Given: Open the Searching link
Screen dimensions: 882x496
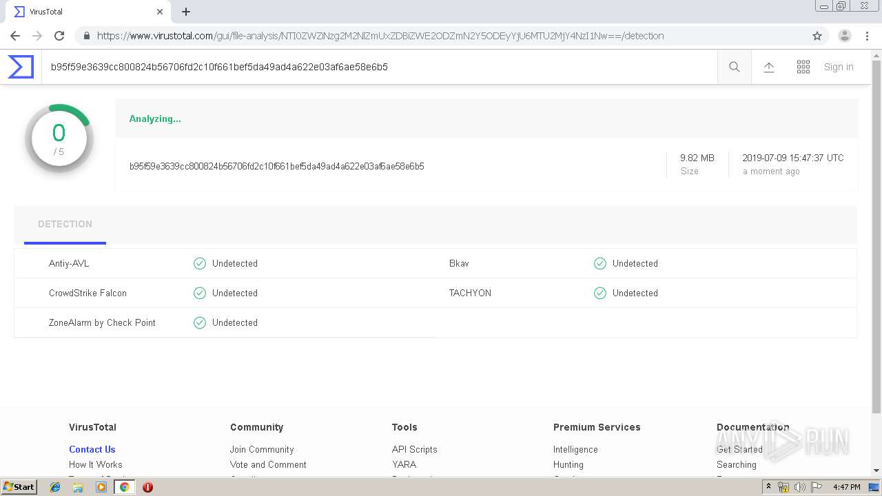Looking at the screenshot, I should [x=737, y=464].
